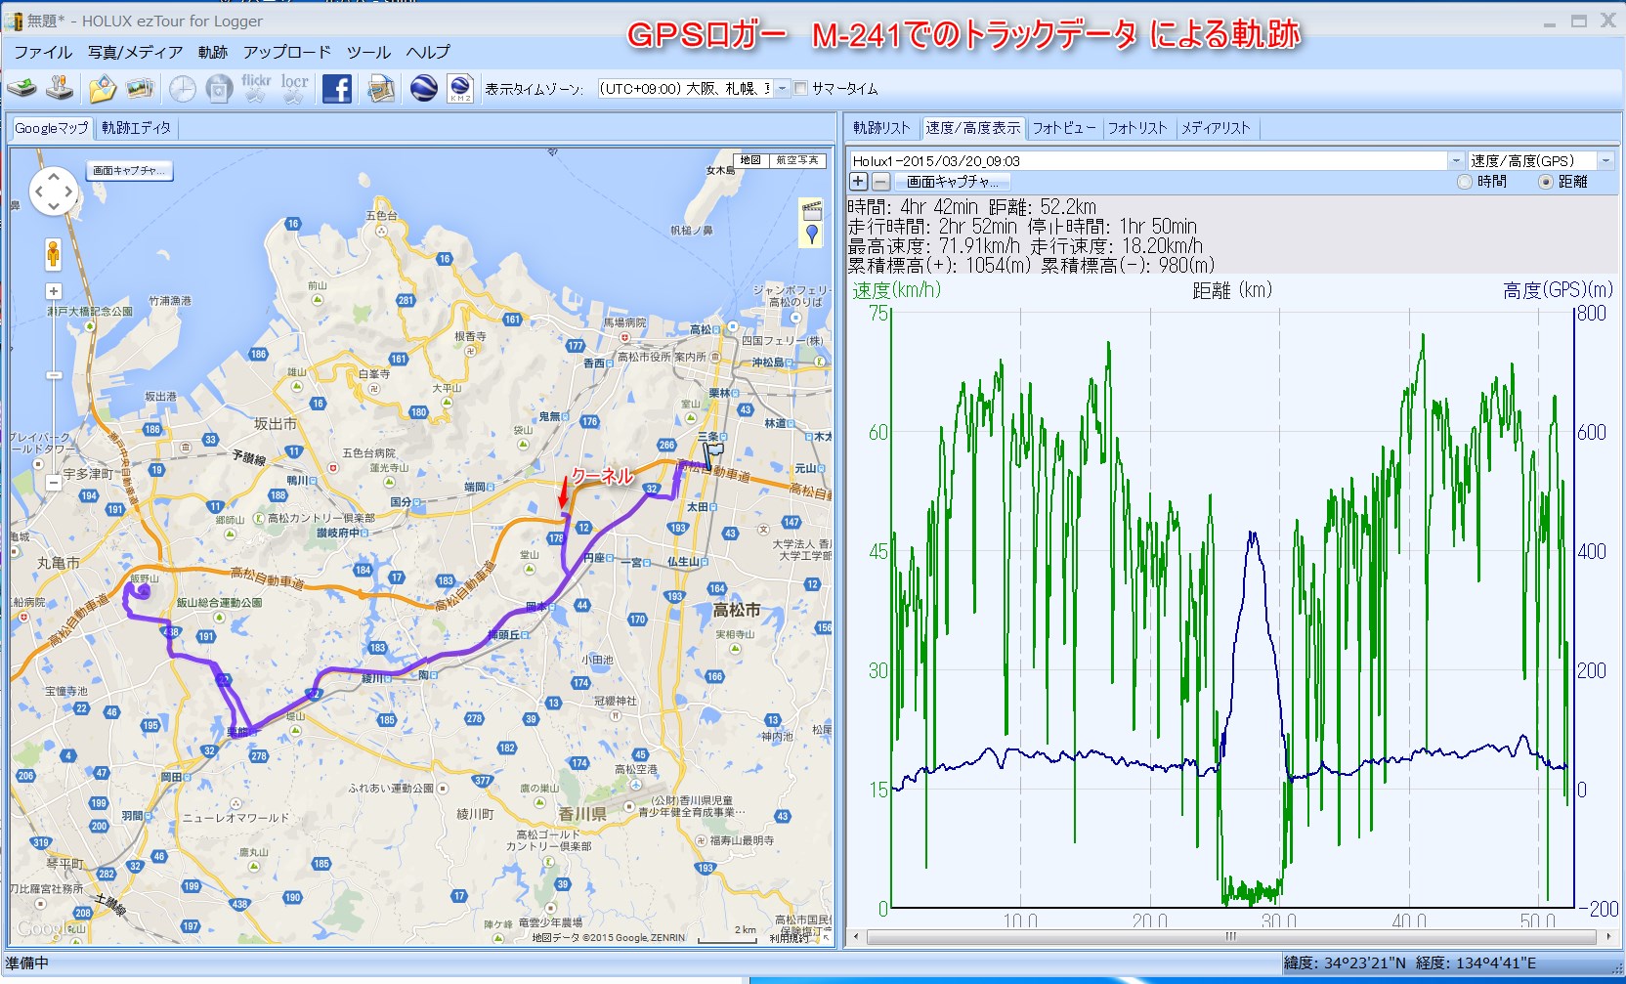Zoom in the map with plus button
Screen dimensions: 1626x984
coord(54,291)
